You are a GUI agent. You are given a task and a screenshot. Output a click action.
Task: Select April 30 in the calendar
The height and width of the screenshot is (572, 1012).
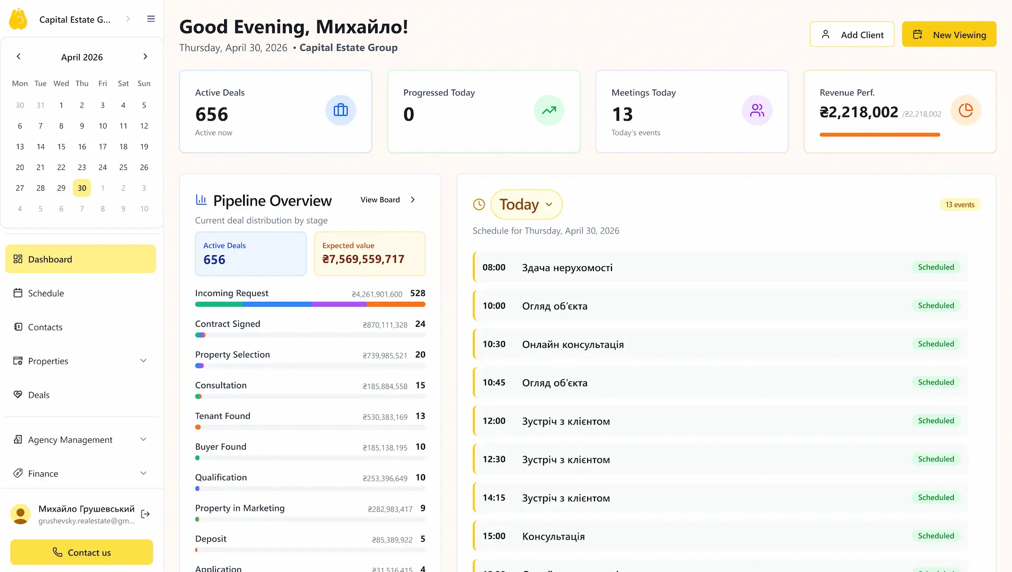coord(82,188)
